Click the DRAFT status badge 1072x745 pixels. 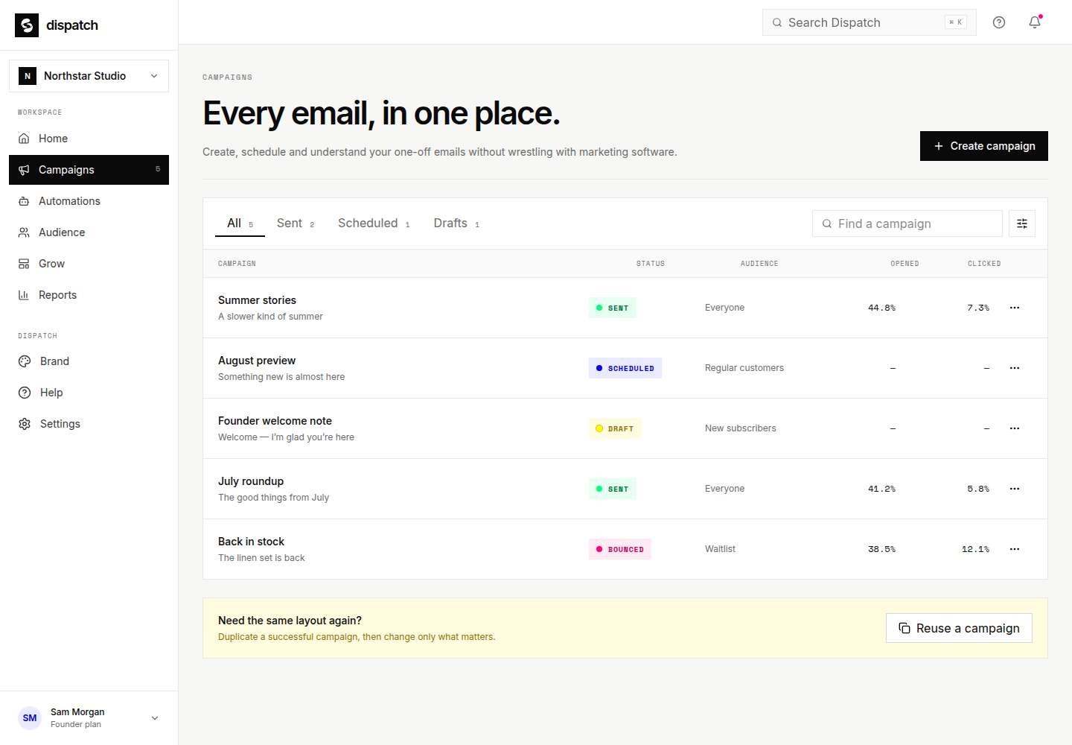(615, 428)
